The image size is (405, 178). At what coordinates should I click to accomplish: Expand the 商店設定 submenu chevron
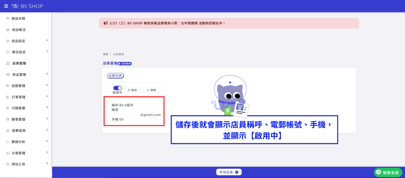click(x=47, y=40)
